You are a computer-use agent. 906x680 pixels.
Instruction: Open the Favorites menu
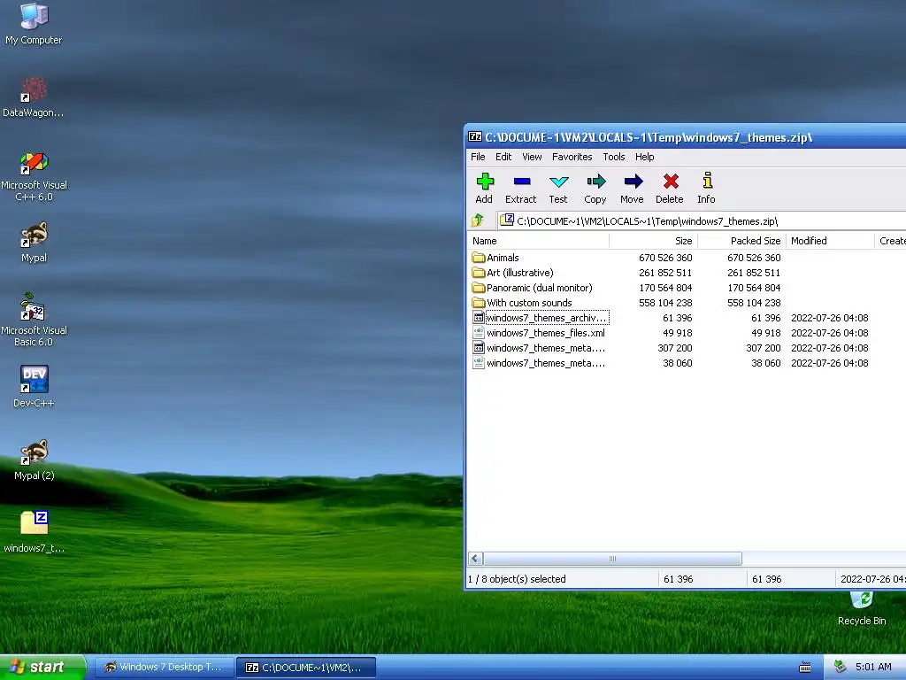point(572,157)
